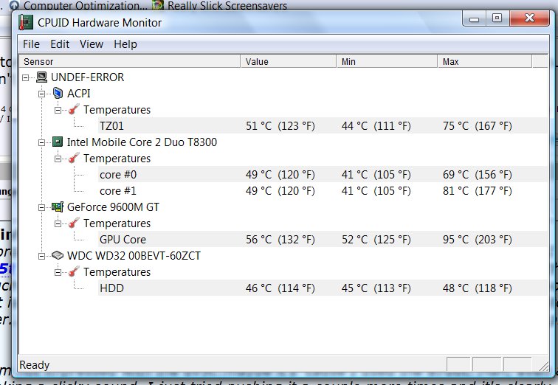Click GPU Core min value 52 °C
Screen dimensions: 558x385
(x=376, y=240)
